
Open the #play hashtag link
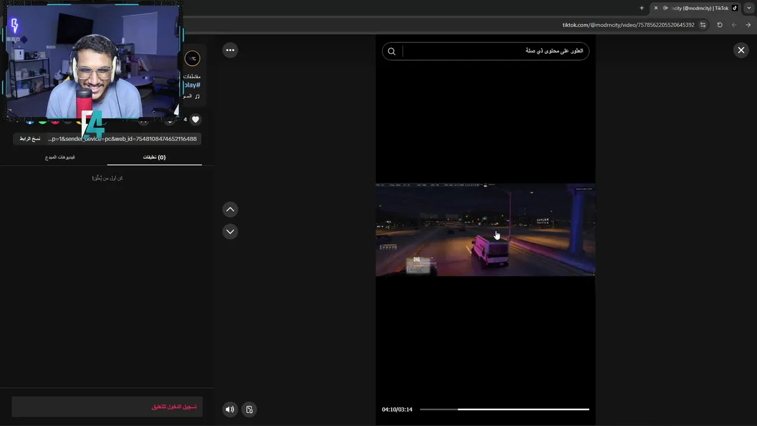coord(192,85)
